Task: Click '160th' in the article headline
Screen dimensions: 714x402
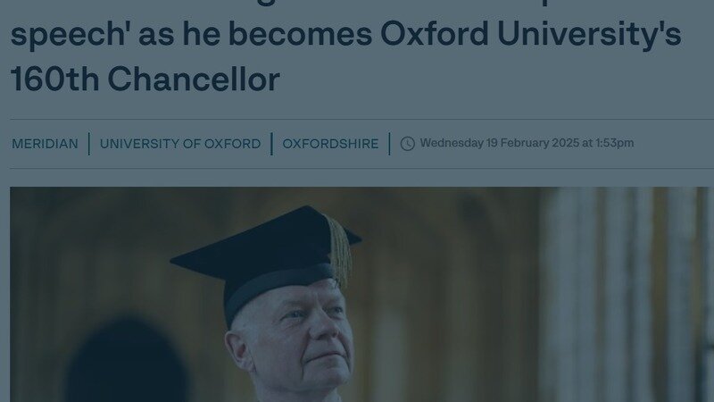Action: click(x=54, y=80)
